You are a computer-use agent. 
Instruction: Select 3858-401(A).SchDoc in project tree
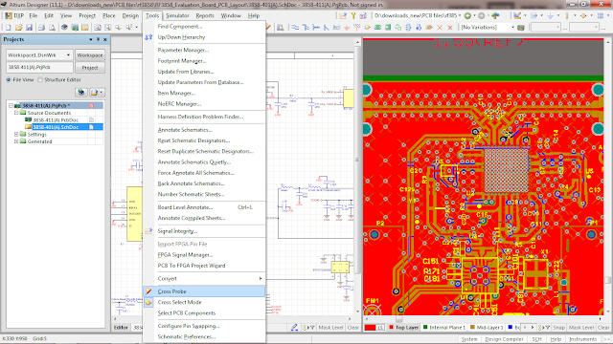(x=56, y=127)
